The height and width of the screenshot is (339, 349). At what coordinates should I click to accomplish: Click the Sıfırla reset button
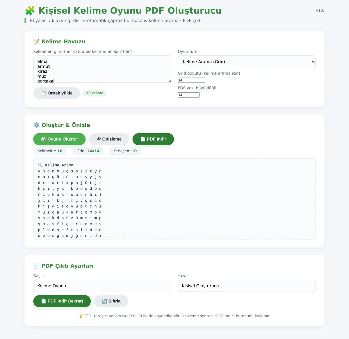click(x=111, y=301)
